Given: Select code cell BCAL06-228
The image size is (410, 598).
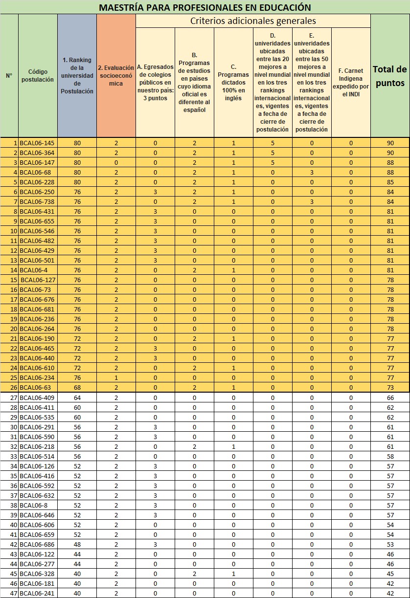Looking at the screenshot, I should (38, 182).
